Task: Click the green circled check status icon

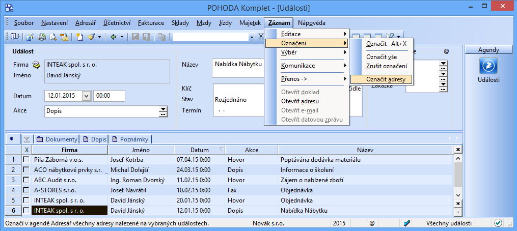Action: [498, 223]
